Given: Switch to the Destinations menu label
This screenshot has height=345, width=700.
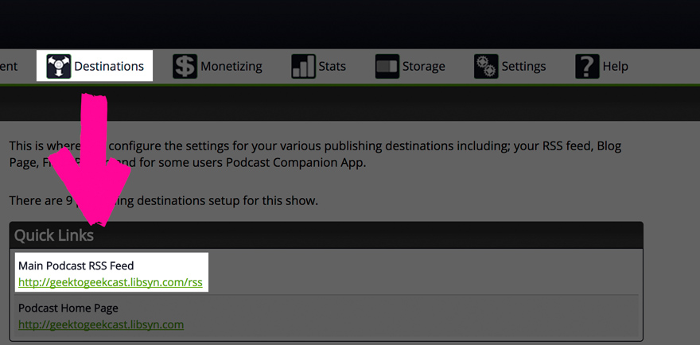Looking at the screenshot, I should (109, 67).
